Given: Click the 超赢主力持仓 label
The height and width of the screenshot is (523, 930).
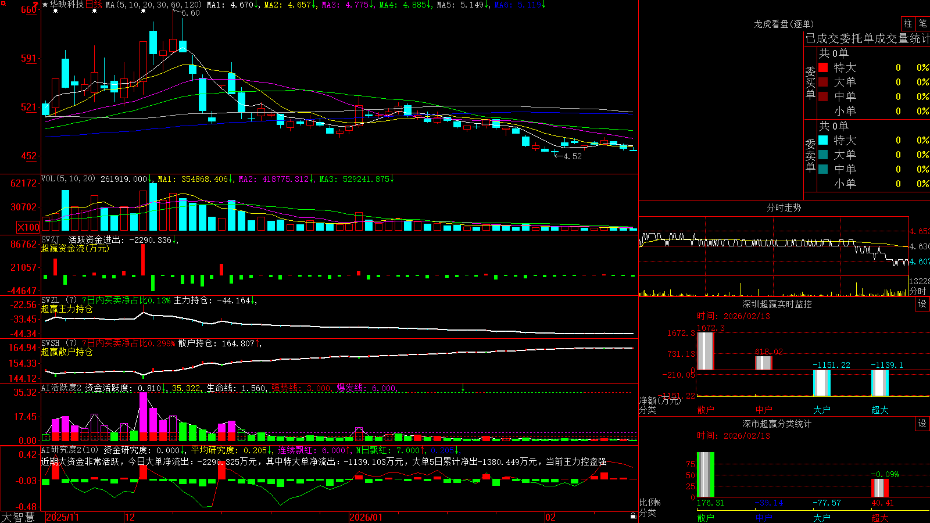Looking at the screenshot, I should point(67,309).
